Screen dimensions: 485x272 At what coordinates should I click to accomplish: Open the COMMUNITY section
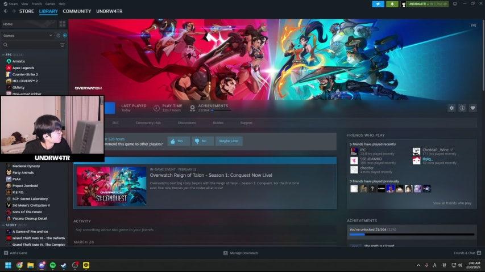(x=77, y=11)
